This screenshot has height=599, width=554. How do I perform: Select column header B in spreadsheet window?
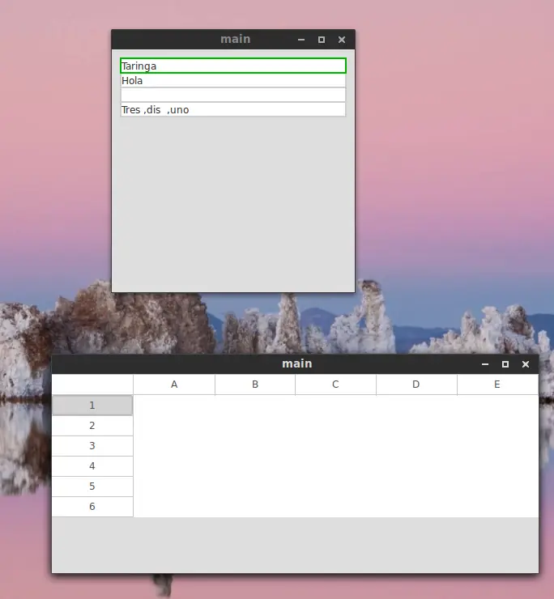click(255, 384)
